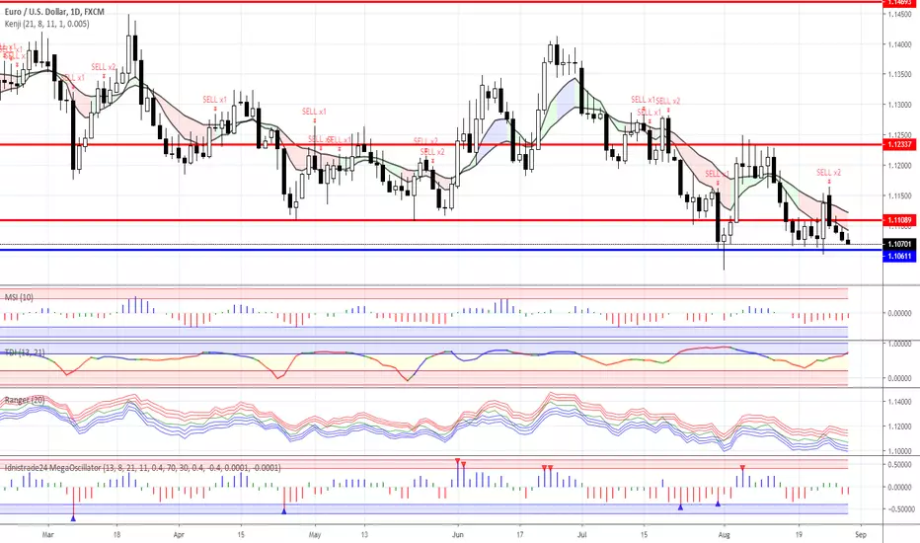Click the Jul label on time axis
The width and height of the screenshot is (920, 543).
(x=582, y=535)
